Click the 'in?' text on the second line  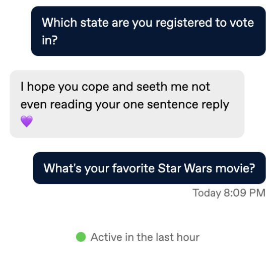click(x=49, y=40)
